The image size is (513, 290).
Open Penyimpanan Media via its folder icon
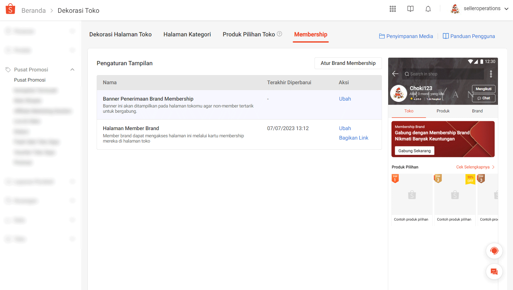[x=382, y=36]
